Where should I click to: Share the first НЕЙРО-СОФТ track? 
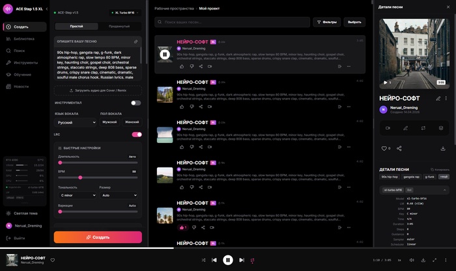[201, 67]
